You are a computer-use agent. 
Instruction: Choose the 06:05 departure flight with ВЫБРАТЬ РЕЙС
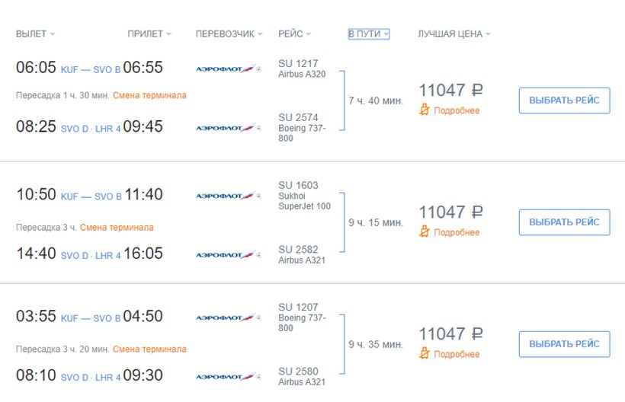click(x=564, y=100)
